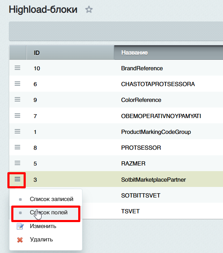The image size is (223, 253).
Task: Open actions menu for OBEMOPERATIVNOYPAMYATI row
Action: click(17, 116)
